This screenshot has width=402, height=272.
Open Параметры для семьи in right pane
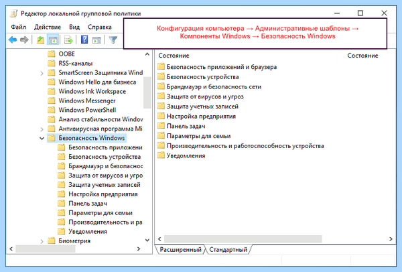[198, 136]
